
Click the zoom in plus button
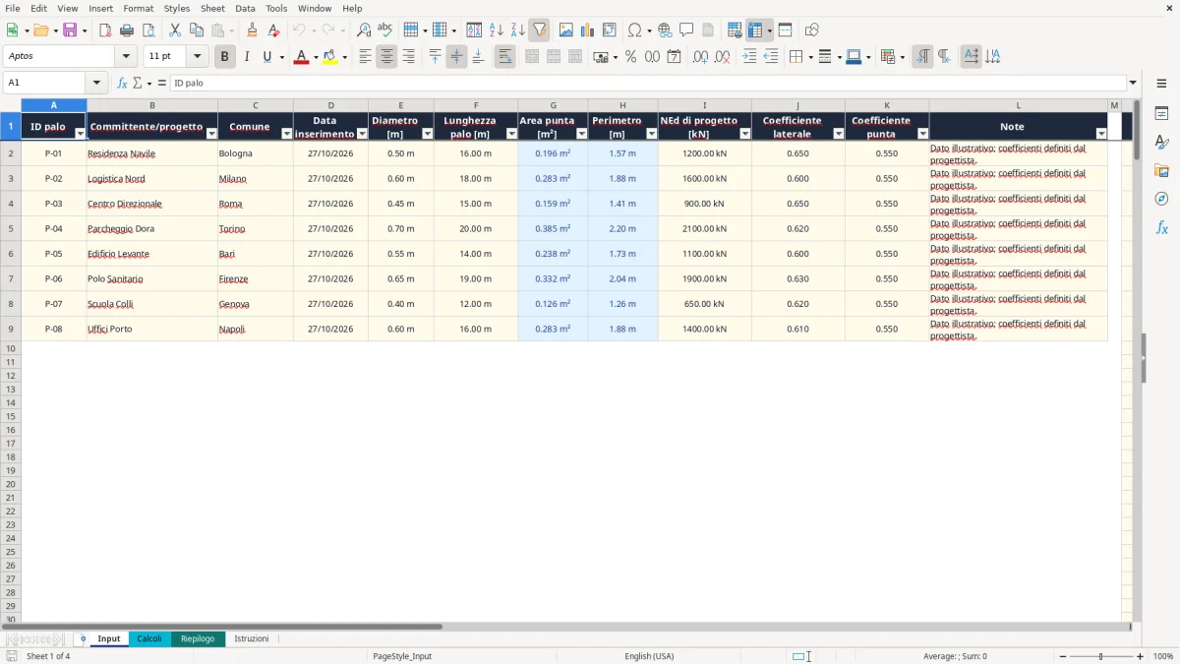1141,656
